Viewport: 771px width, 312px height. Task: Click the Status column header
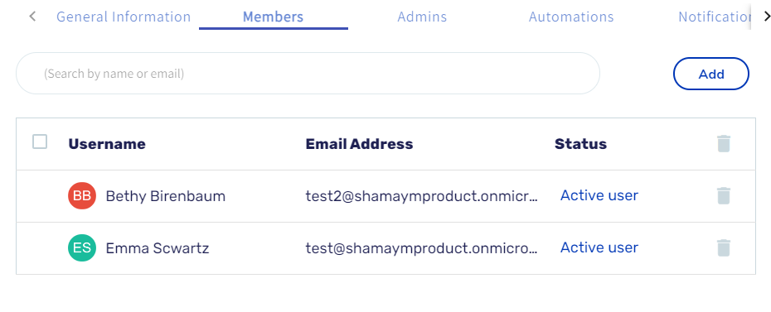(580, 144)
